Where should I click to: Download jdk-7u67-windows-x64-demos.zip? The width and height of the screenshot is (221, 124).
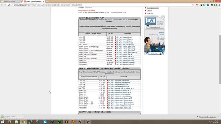(119, 108)
